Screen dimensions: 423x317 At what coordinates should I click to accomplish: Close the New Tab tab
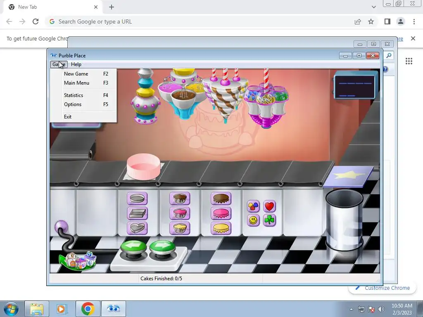tap(96, 7)
